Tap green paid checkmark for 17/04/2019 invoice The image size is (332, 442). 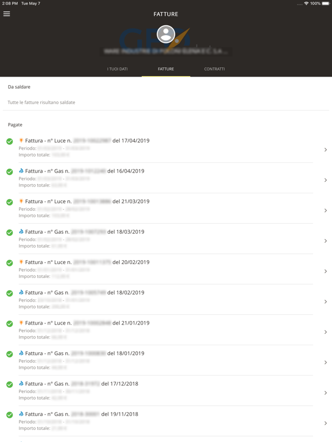point(10,141)
